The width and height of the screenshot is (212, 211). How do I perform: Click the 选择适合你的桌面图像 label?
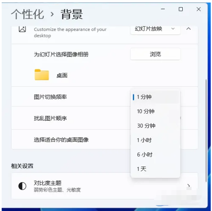tap(61, 140)
